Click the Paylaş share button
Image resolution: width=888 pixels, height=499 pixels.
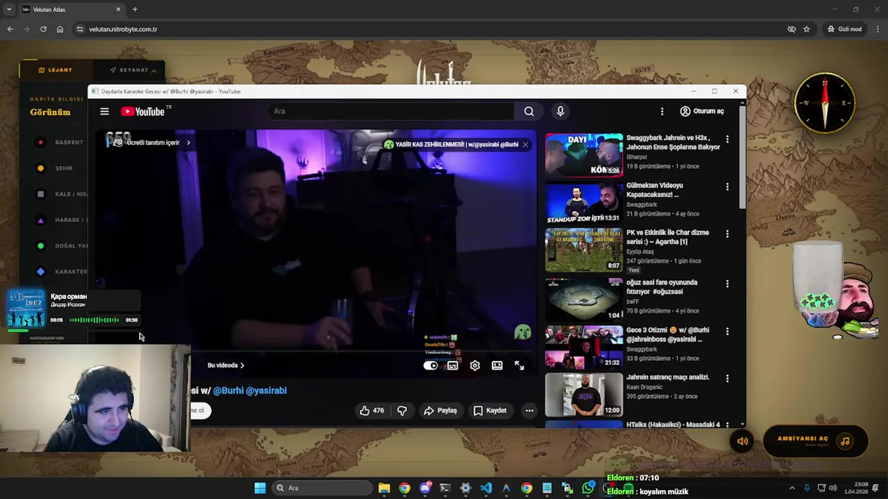441,410
